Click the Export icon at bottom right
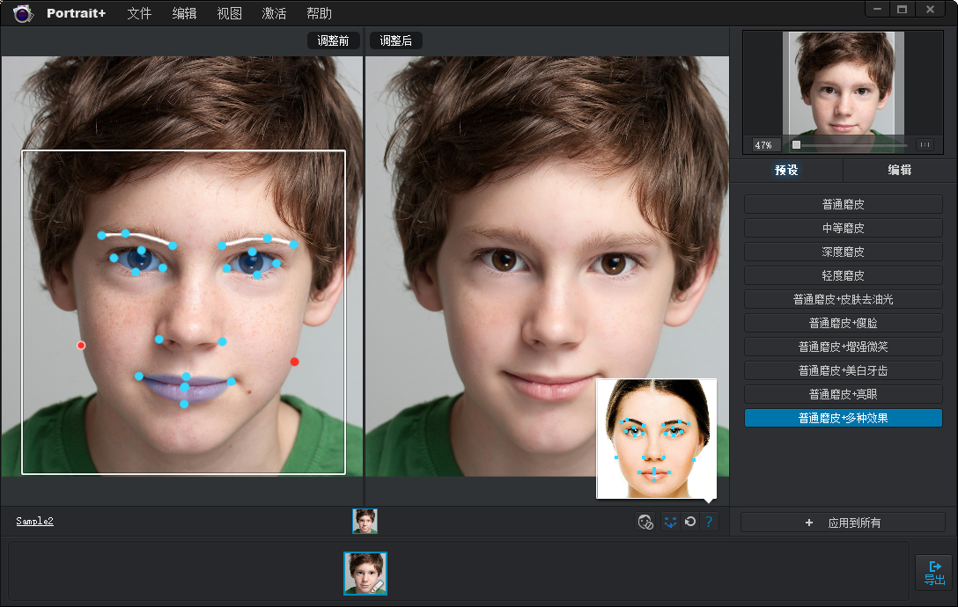Viewport: 958px width, 607px height. coord(933,573)
